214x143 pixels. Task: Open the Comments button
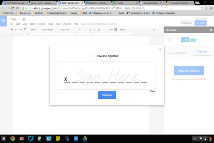186,23
